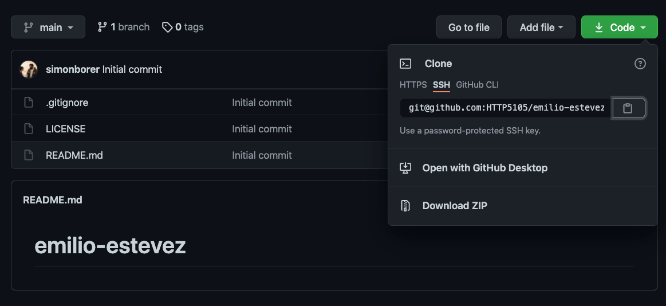The image size is (666, 306).
Task: Click the terminal Clone icon
Action: pos(405,64)
